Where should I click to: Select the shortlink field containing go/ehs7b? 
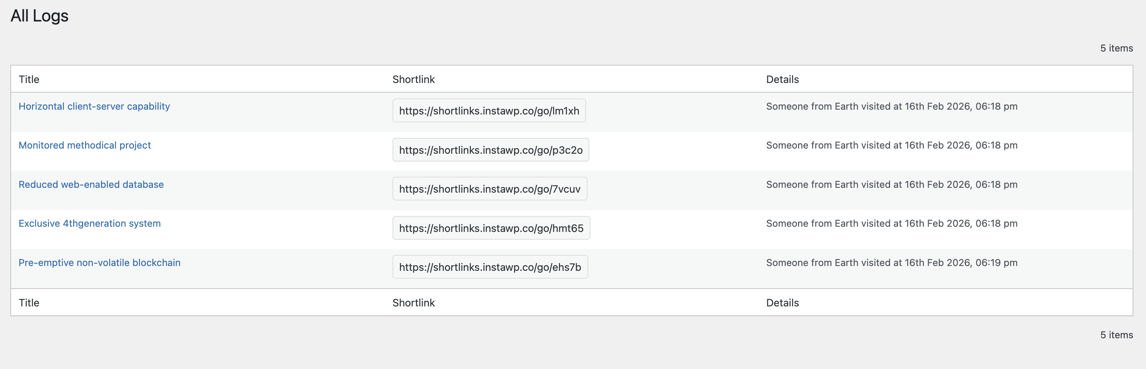click(x=490, y=267)
